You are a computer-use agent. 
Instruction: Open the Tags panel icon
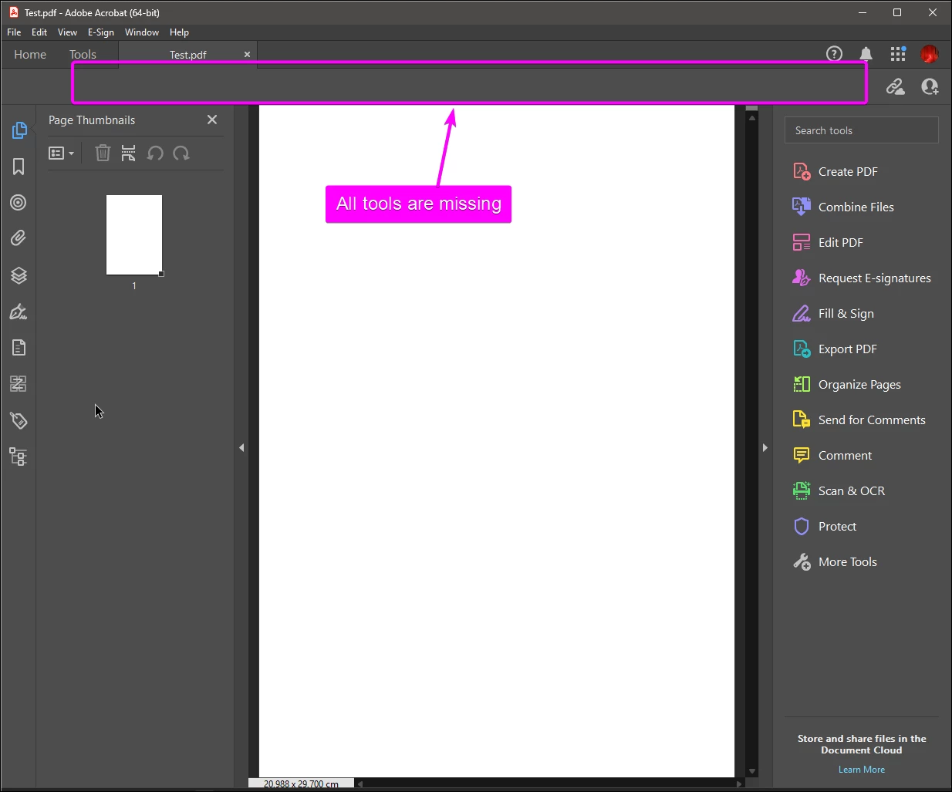(19, 420)
